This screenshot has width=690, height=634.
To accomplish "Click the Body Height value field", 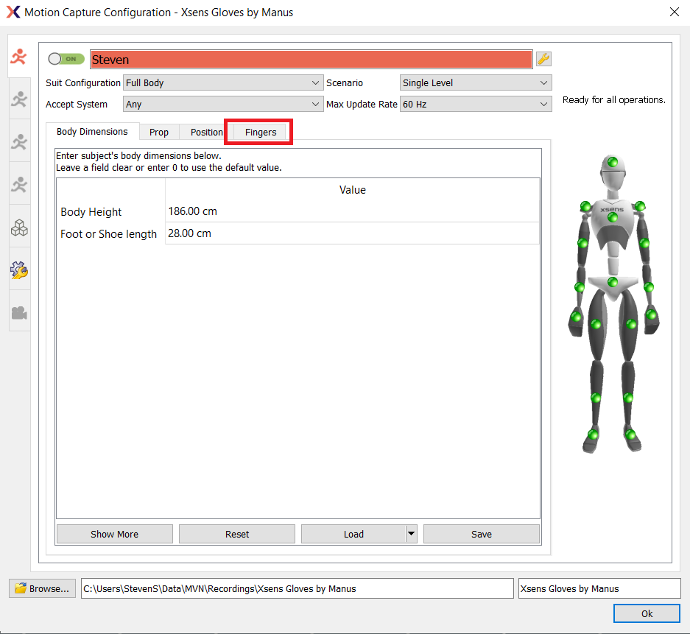I will click(352, 211).
